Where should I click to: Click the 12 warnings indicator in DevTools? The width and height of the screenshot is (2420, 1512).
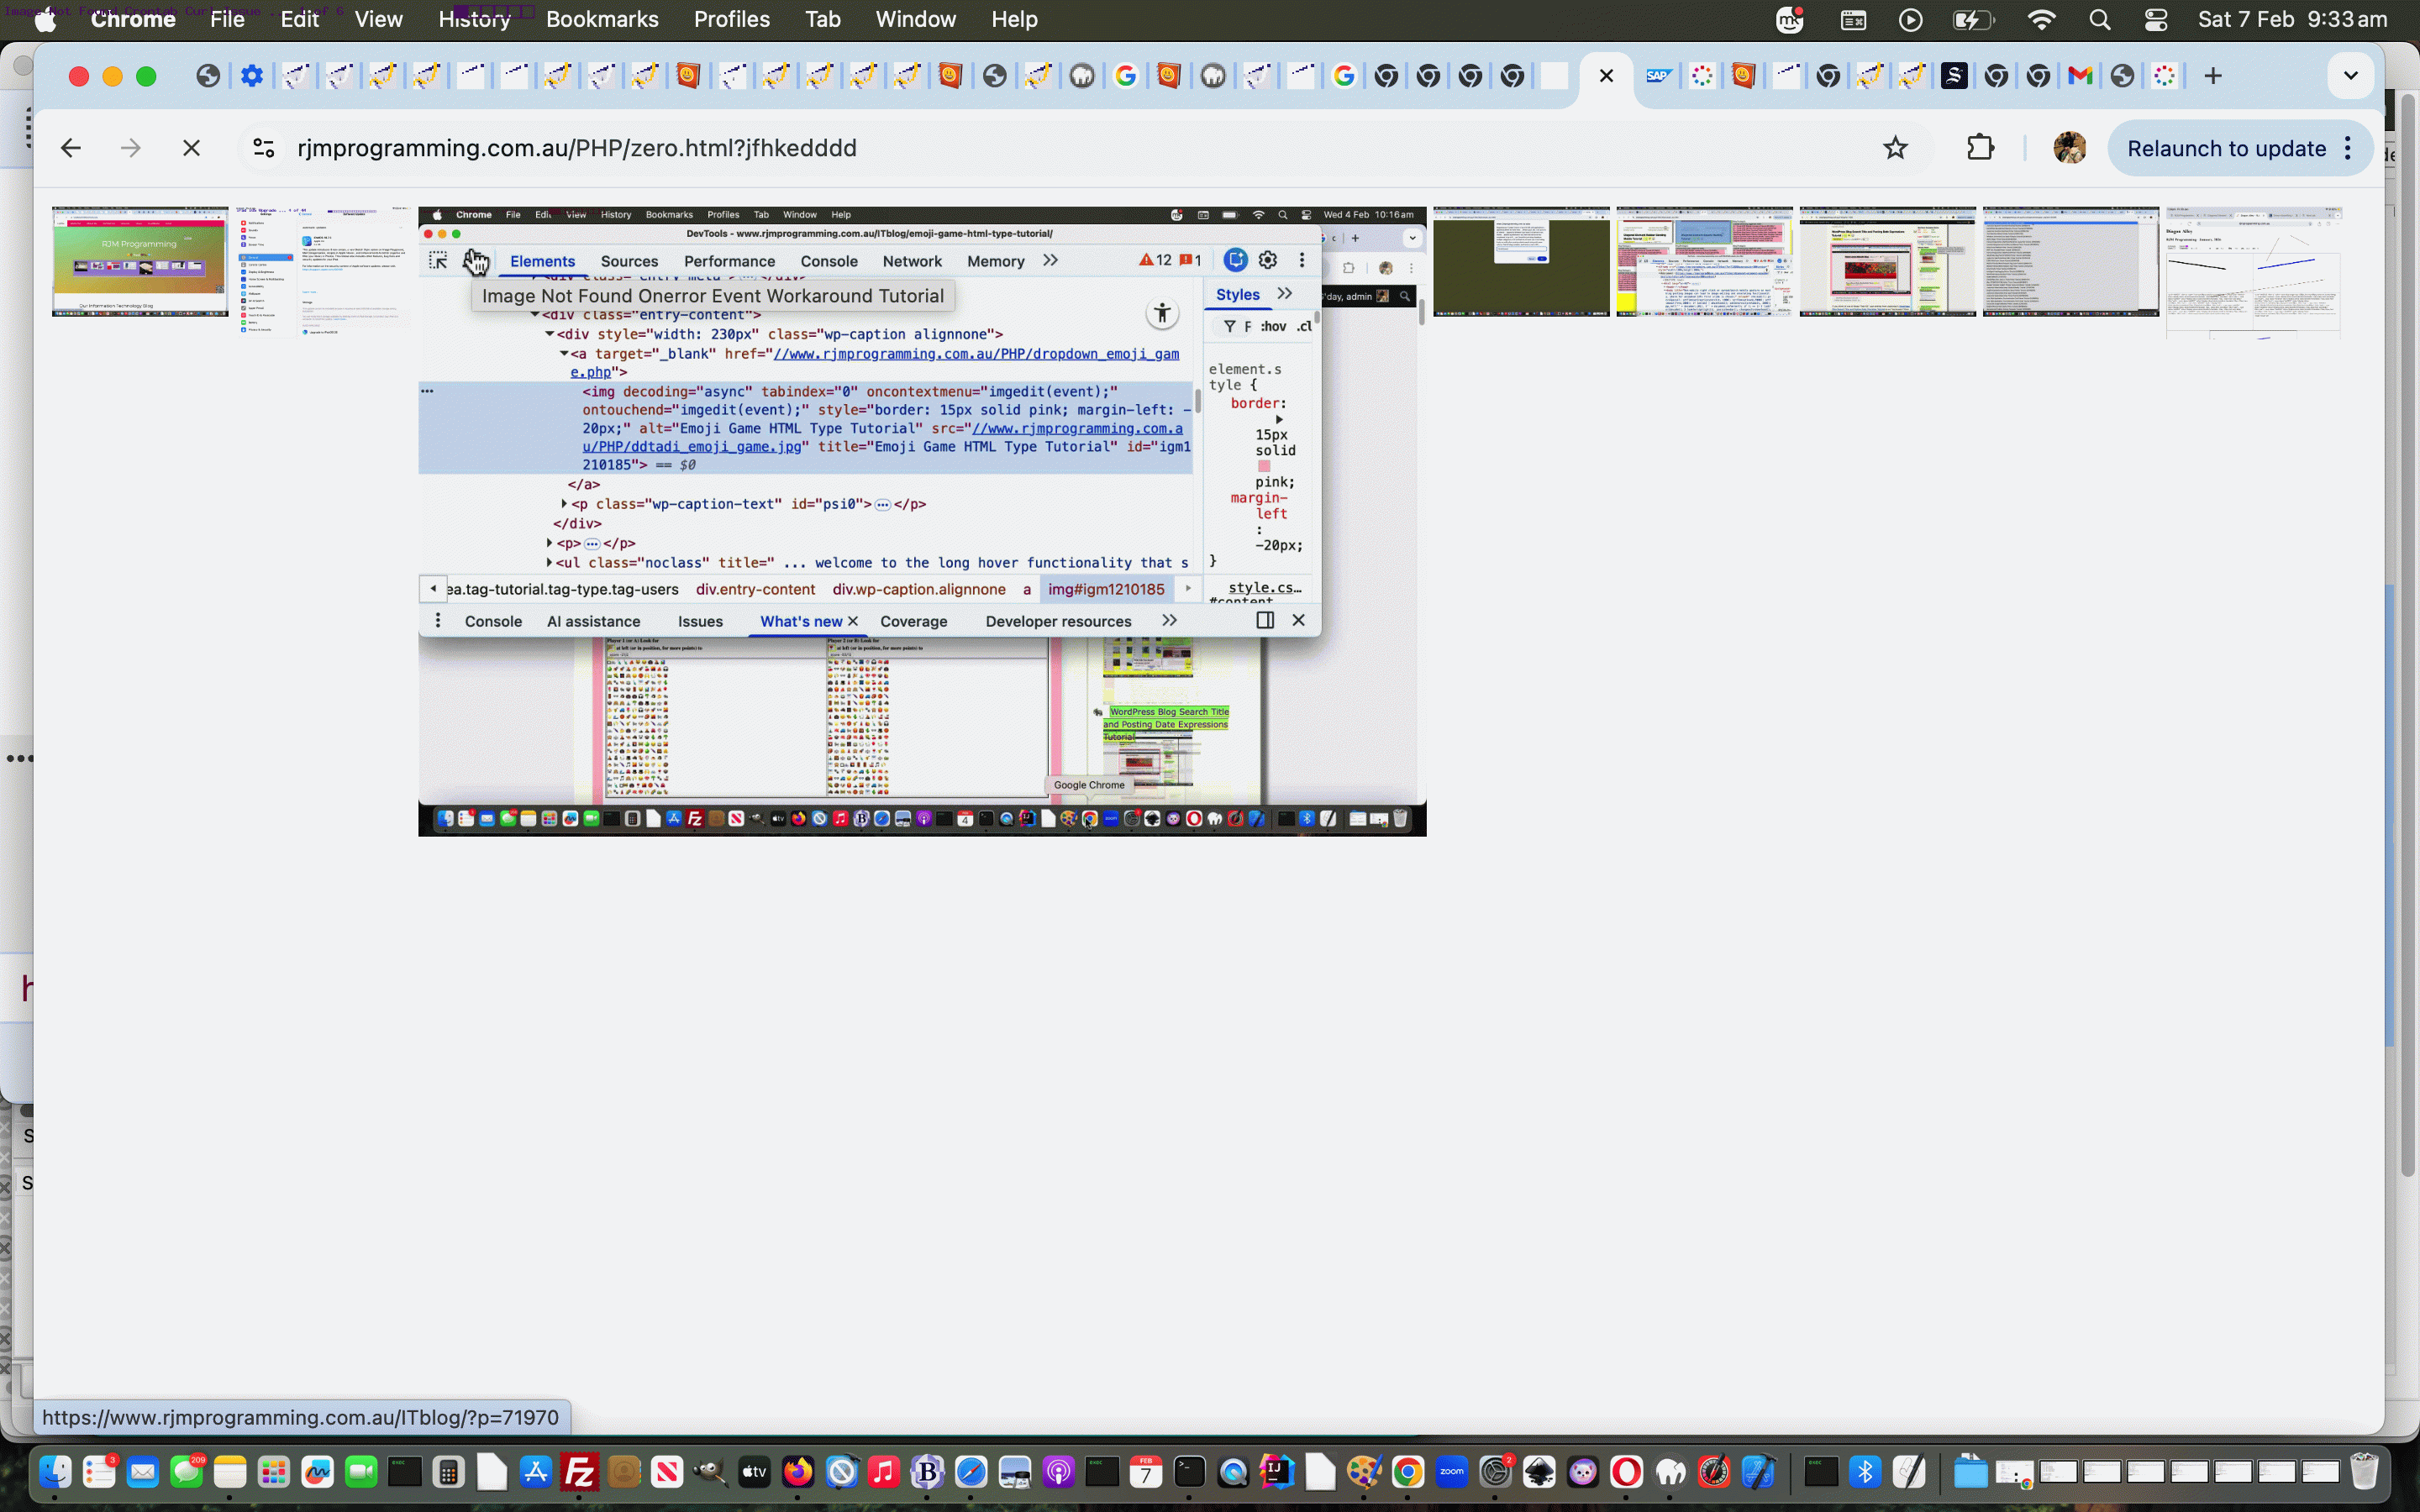coord(1157,259)
